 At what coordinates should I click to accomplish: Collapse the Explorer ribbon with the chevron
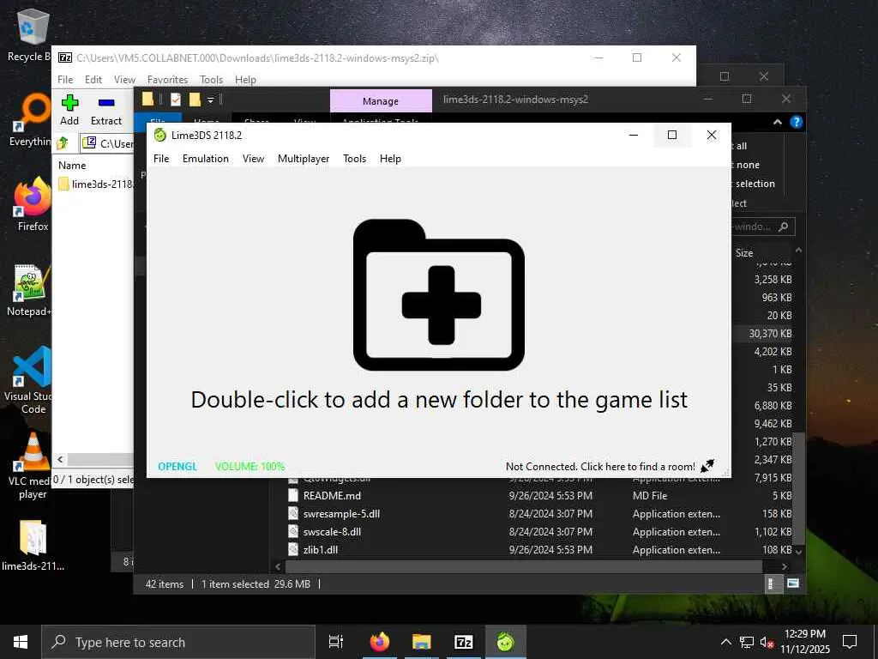pos(777,122)
